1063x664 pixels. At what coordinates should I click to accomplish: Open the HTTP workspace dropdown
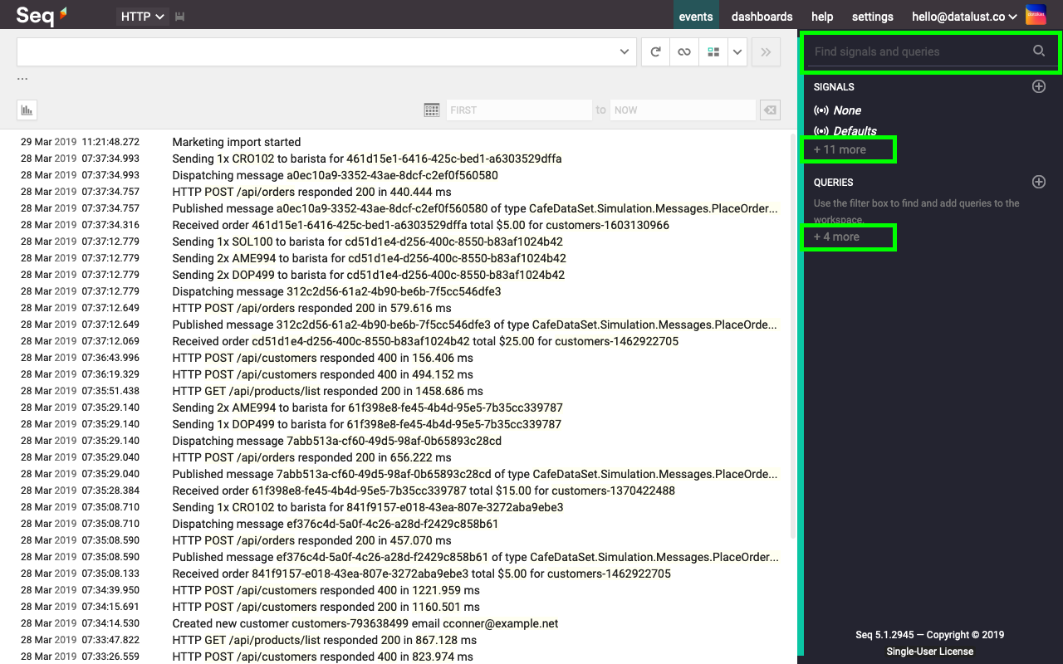click(x=143, y=17)
